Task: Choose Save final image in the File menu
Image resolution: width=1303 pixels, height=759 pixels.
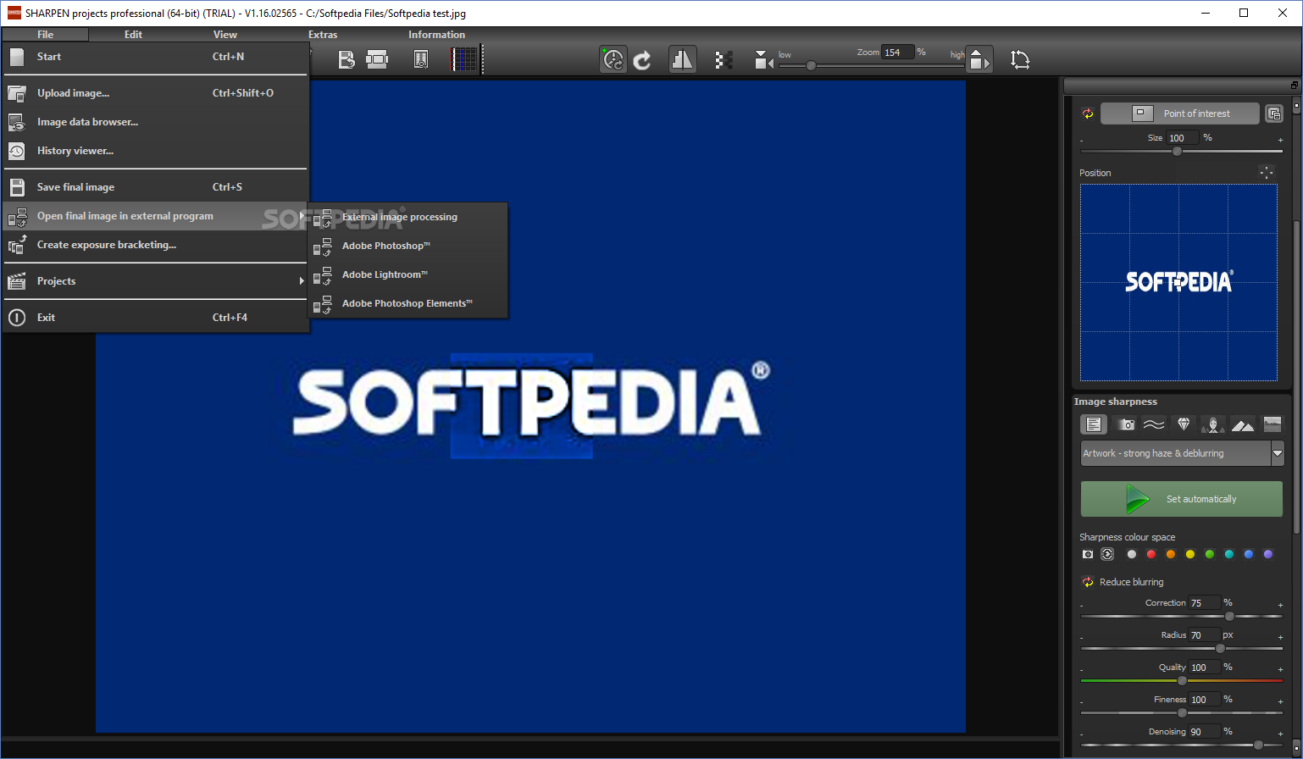Action: [156, 187]
